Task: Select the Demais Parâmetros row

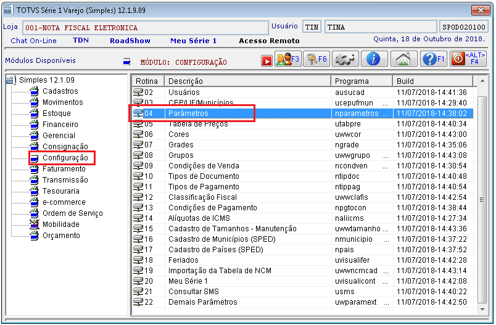Action: [302, 302]
